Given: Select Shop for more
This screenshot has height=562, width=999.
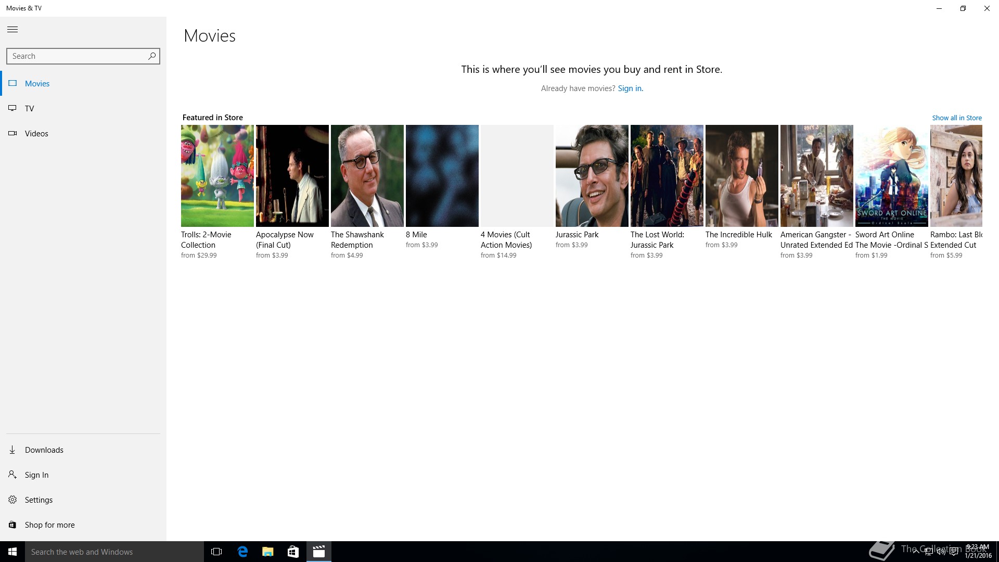Looking at the screenshot, I should tap(83, 525).
